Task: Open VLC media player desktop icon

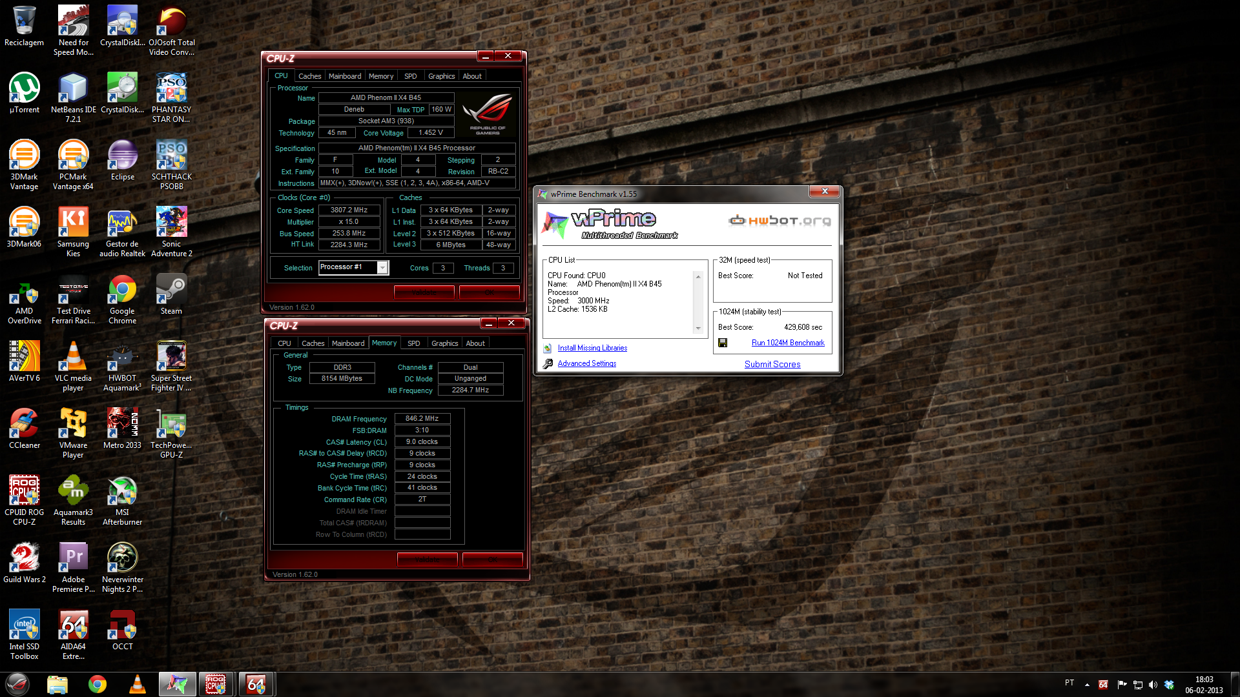Action: pyautogui.click(x=73, y=366)
